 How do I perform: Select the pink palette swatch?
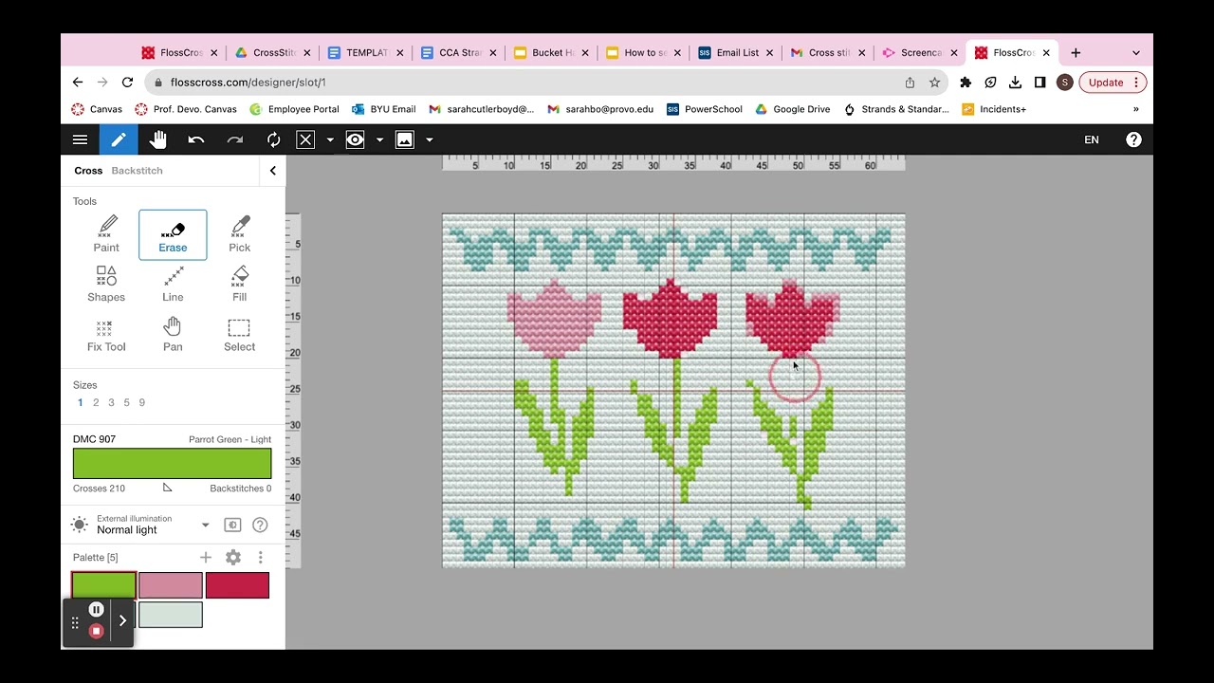[171, 585]
